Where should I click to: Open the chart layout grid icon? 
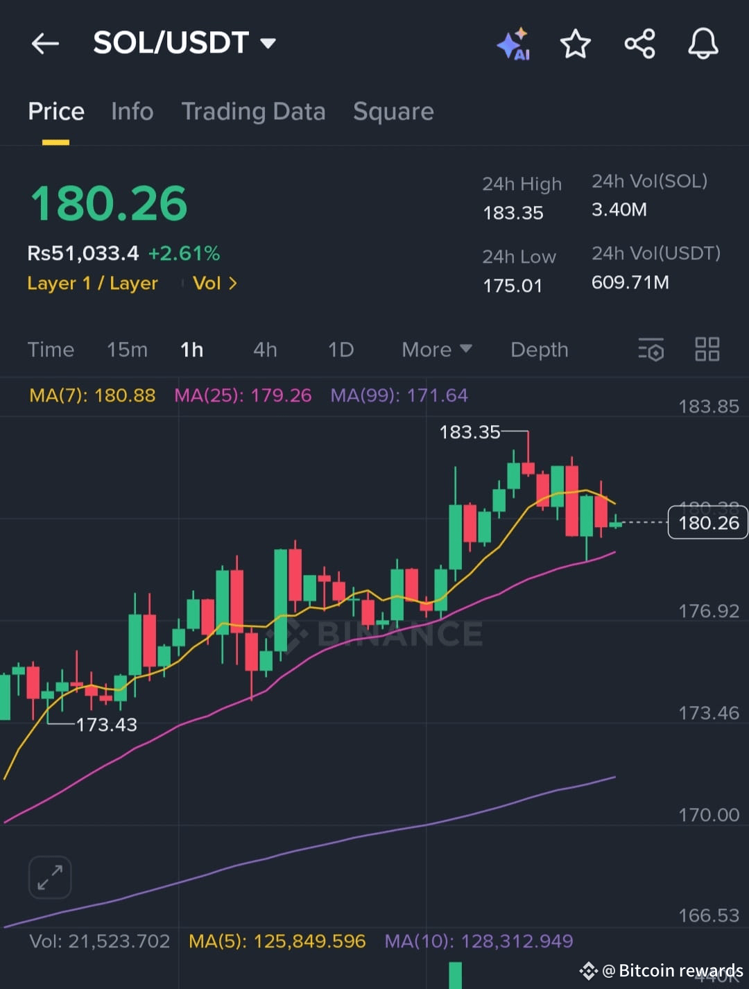(707, 350)
